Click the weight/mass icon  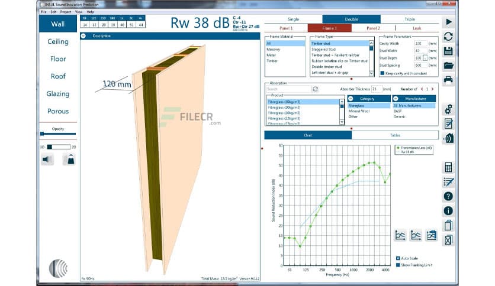click(x=69, y=160)
